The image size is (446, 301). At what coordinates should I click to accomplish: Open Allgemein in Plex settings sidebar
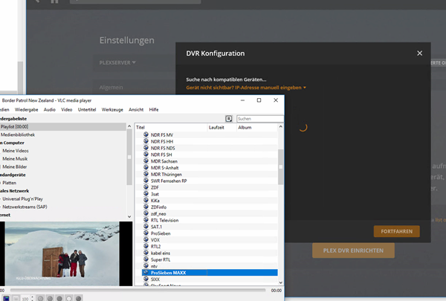[x=111, y=88]
